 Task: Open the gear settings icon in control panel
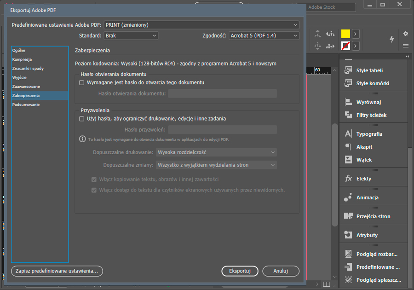coord(406,34)
